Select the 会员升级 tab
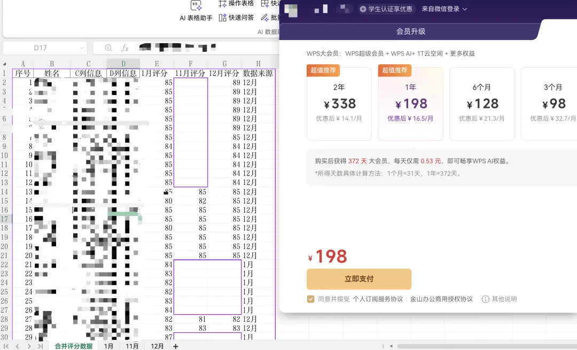The image size is (577, 350). click(x=411, y=32)
